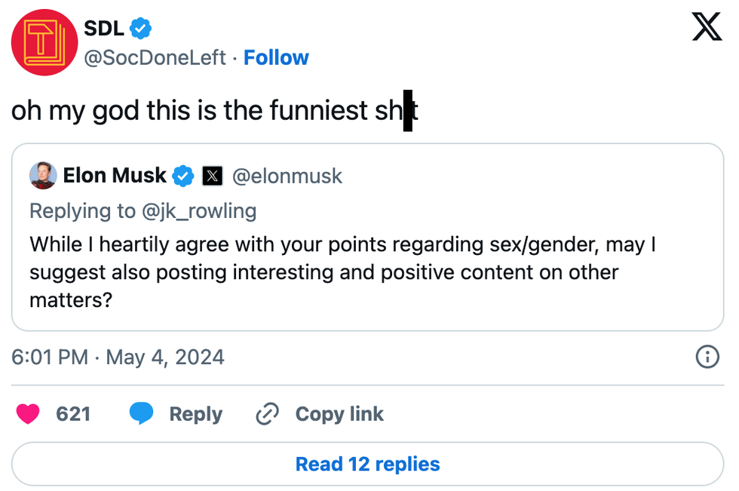The width and height of the screenshot is (739, 491).
Task: Open Read 12 replies
Action: pyautogui.click(x=368, y=464)
